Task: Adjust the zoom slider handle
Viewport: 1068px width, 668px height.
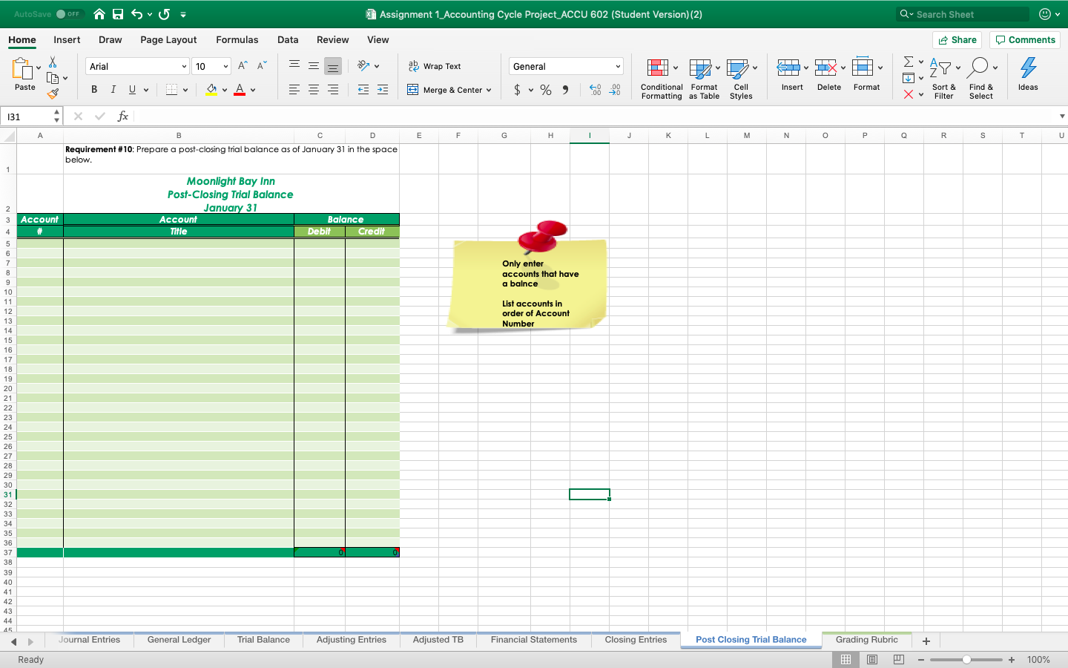Action: click(x=966, y=660)
